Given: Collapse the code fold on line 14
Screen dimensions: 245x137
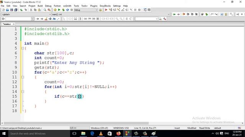Looking at the screenshot, I should coord(23,91).
